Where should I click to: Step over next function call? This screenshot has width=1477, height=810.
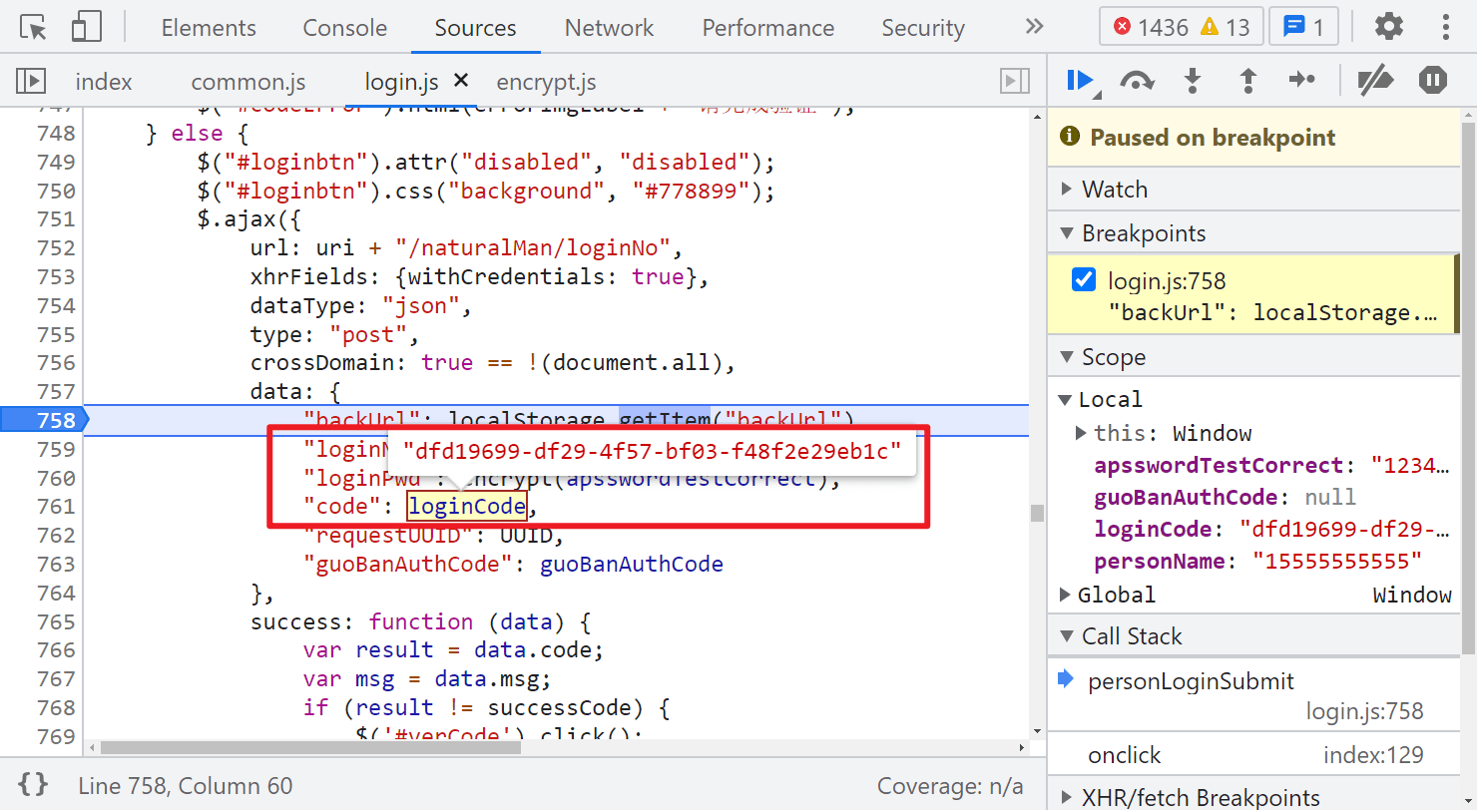(1137, 81)
